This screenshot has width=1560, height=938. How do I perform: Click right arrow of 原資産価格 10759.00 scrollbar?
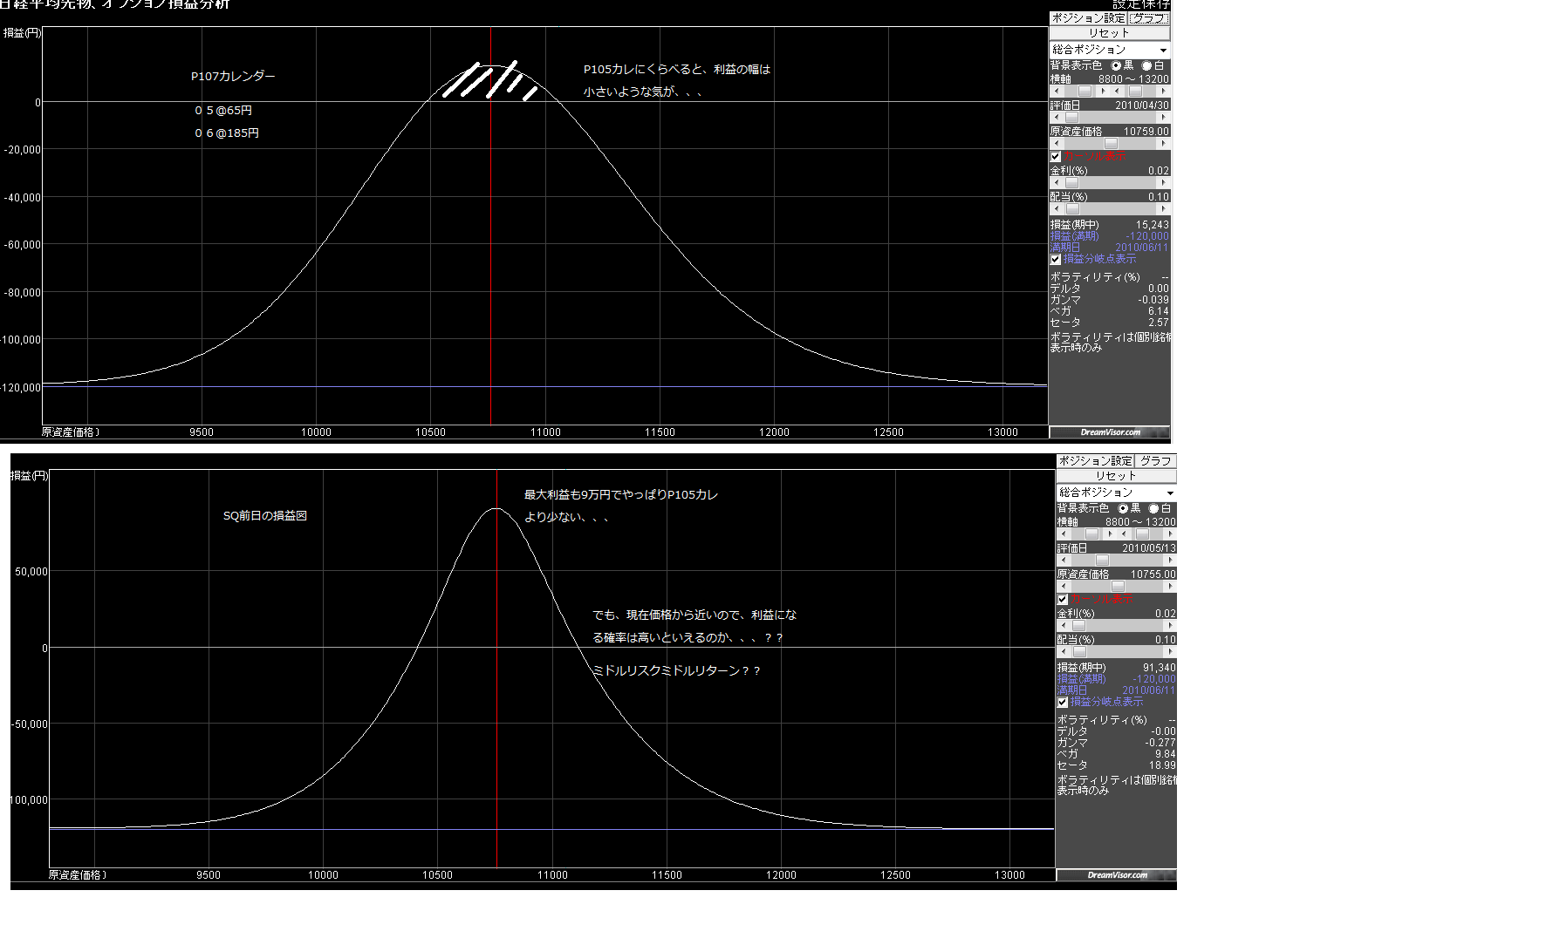tap(1163, 144)
